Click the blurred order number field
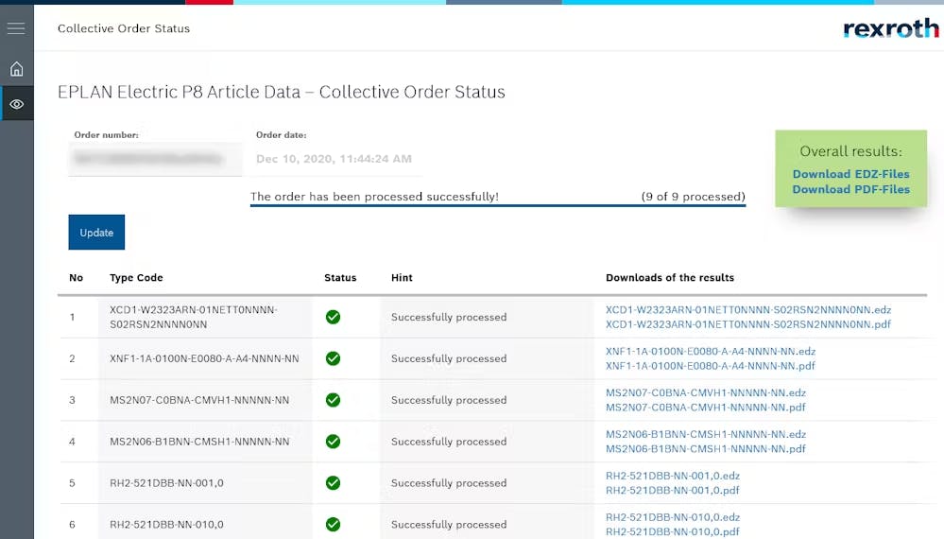The width and height of the screenshot is (944, 539). click(155, 159)
